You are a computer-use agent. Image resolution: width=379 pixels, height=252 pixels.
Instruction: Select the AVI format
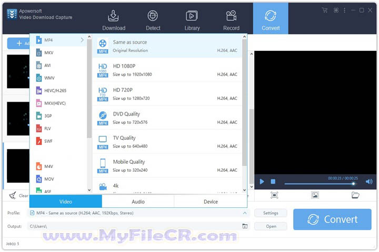58,65
